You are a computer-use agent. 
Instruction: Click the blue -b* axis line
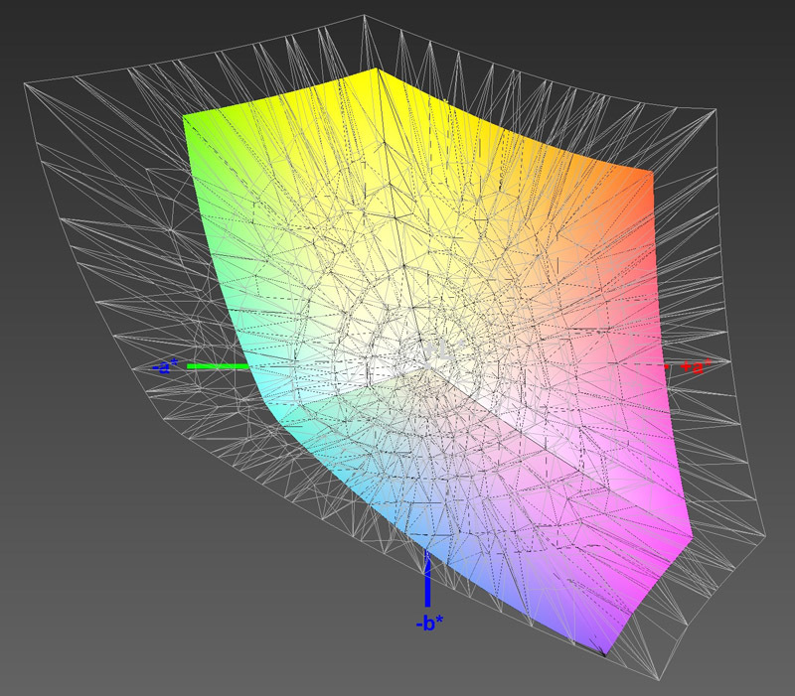(427, 579)
